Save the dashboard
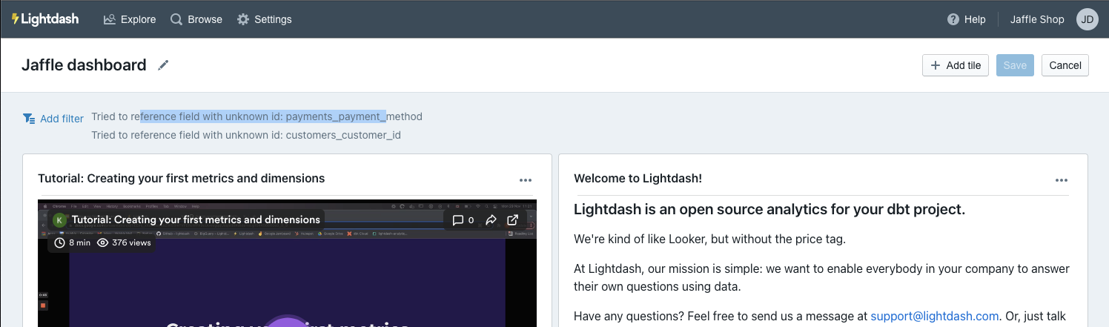Image resolution: width=1109 pixels, height=327 pixels. click(x=1015, y=65)
